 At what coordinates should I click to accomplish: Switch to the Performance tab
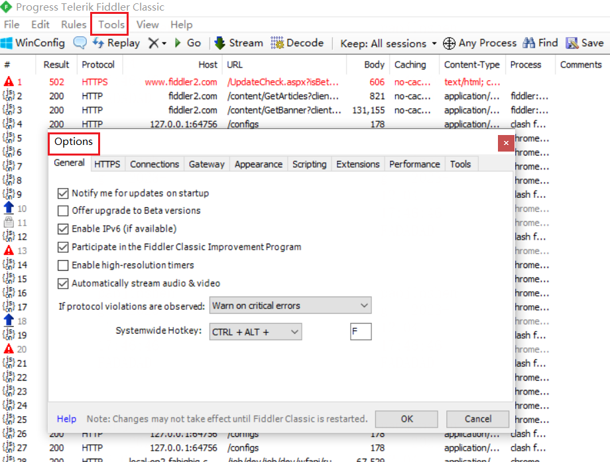tap(414, 164)
